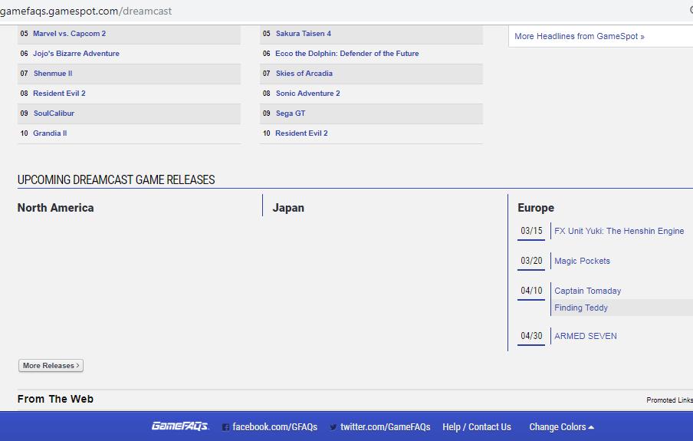Click the browser address bar URL

click(86, 11)
